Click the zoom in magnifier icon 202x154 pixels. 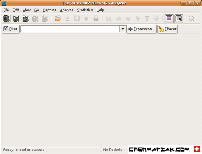pyautogui.click(x=191, y=19)
